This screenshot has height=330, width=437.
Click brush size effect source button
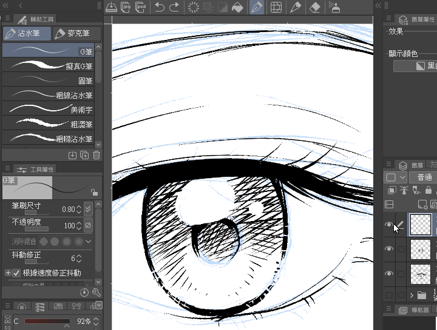[88, 209]
